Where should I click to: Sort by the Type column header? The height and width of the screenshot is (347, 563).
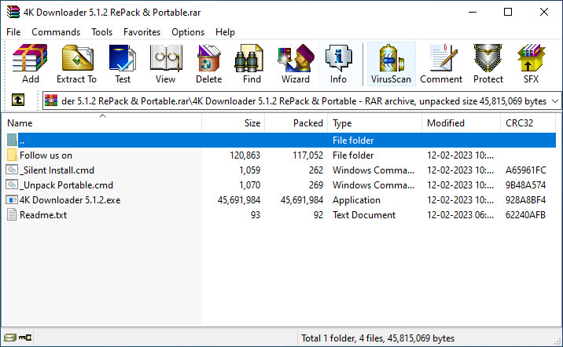coord(375,123)
